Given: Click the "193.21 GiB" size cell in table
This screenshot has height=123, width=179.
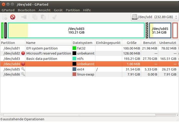Looking at the screenshot, I should pyautogui.click(x=132, y=59).
